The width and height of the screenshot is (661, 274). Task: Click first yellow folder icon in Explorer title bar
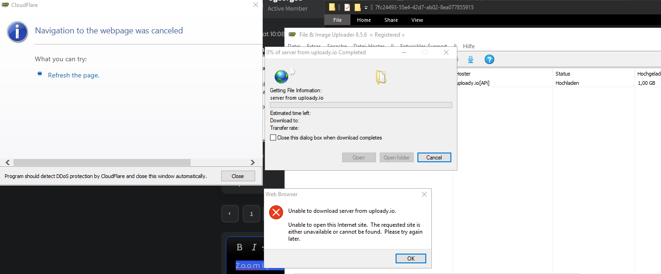pos(332,7)
